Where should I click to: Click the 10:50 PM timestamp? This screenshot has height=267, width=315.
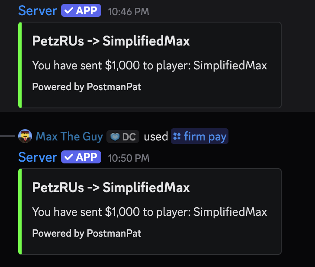point(129,158)
